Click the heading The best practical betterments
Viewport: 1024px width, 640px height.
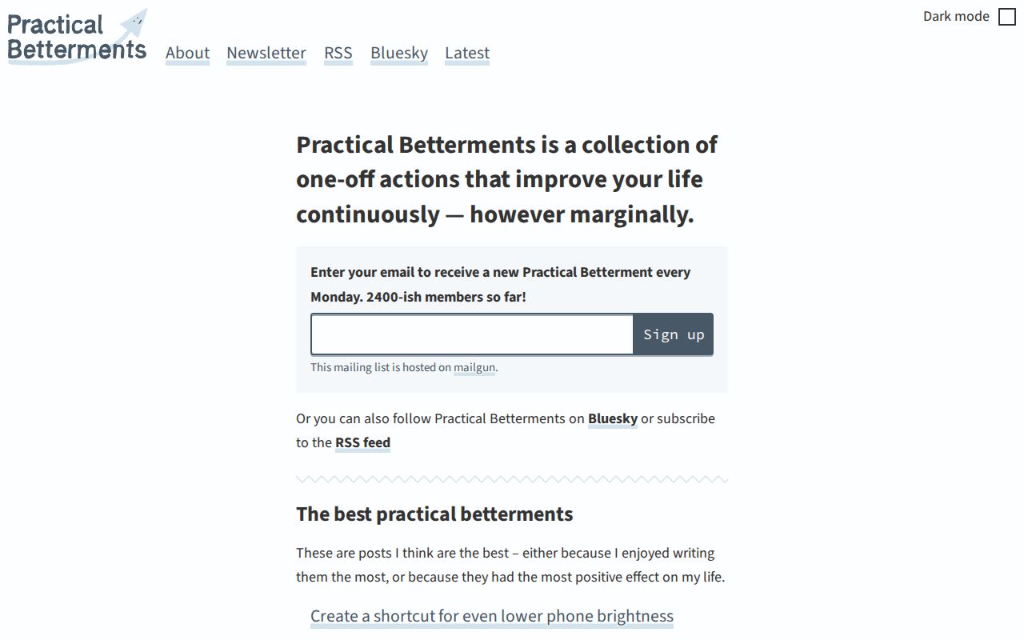[434, 514]
